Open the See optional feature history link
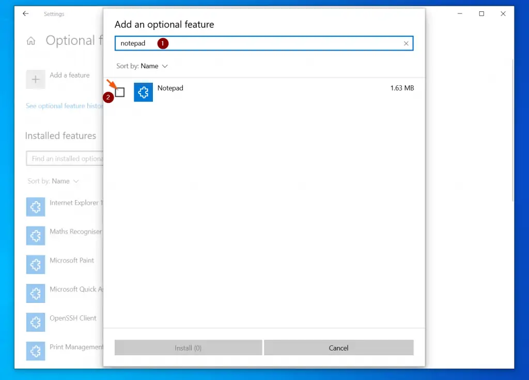Viewport: 529px width, 380px height. click(65, 106)
